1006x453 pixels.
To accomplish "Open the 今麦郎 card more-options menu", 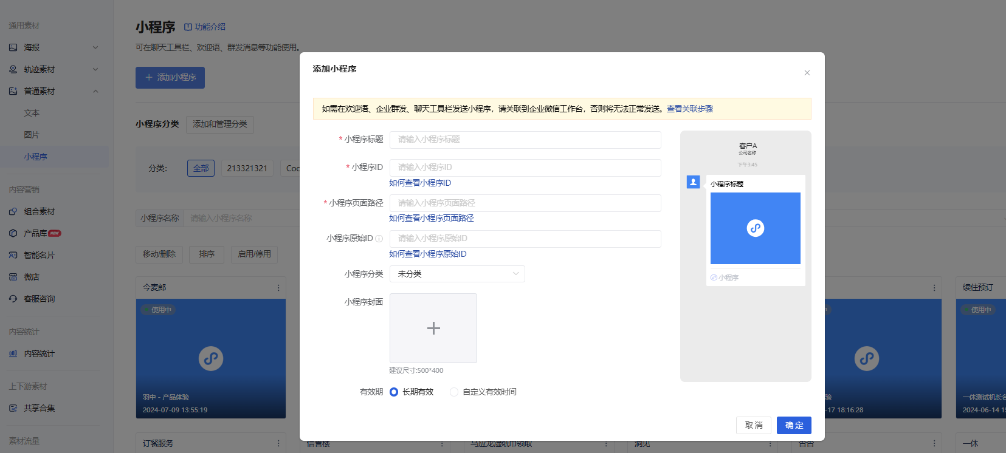I will tap(278, 288).
